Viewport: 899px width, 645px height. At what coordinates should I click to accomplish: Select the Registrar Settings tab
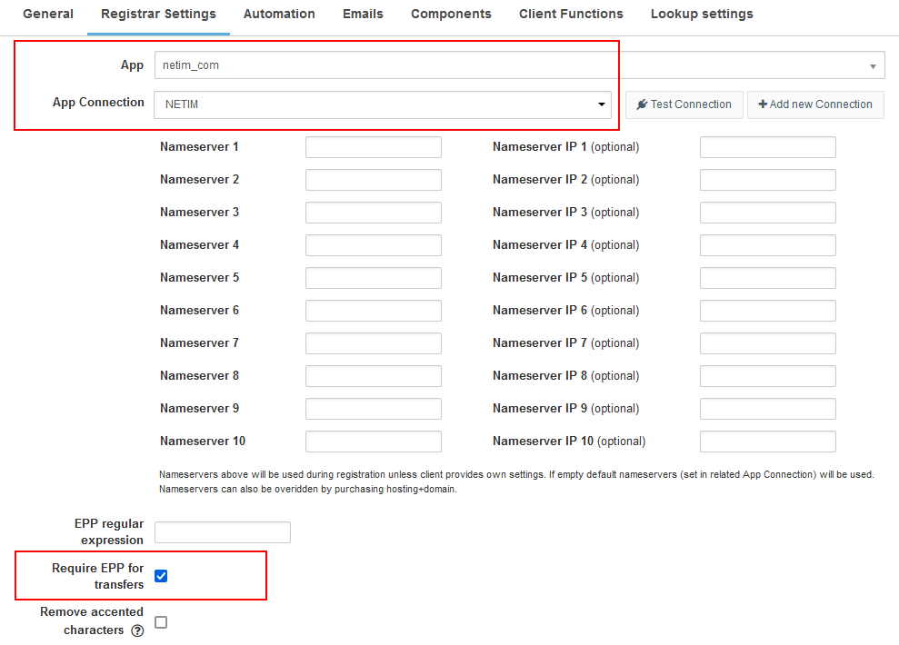click(x=158, y=14)
